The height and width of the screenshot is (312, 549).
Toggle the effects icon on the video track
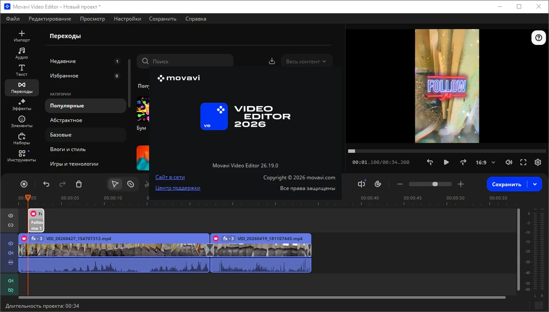(11, 262)
